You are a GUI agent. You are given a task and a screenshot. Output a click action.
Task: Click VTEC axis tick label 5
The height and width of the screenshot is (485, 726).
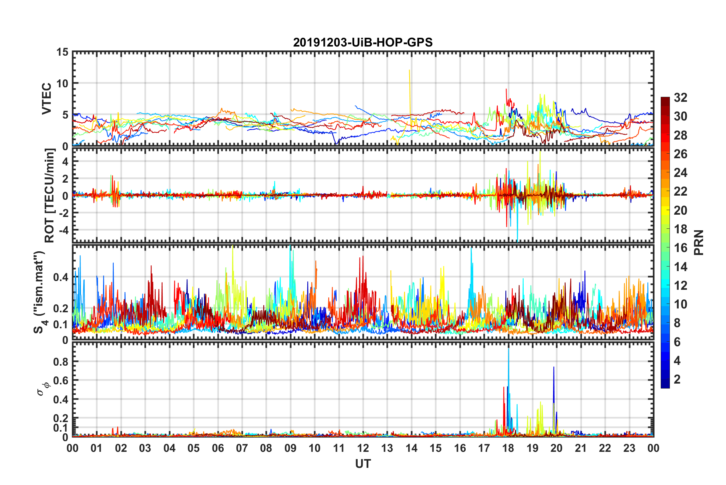coord(66,115)
